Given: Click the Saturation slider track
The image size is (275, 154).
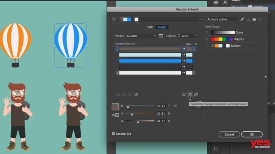Looking at the screenshot, I should (140, 113).
